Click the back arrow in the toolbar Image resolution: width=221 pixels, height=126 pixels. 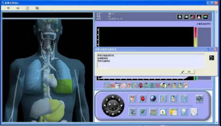[x=8, y=8]
